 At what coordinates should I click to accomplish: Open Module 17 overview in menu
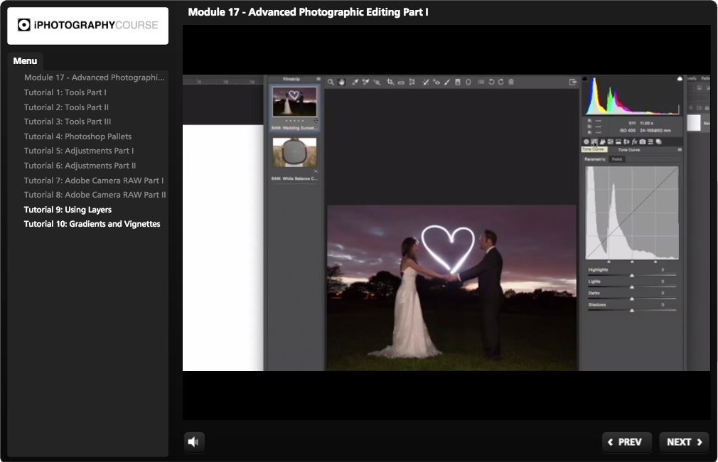click(x=94, y=77)
